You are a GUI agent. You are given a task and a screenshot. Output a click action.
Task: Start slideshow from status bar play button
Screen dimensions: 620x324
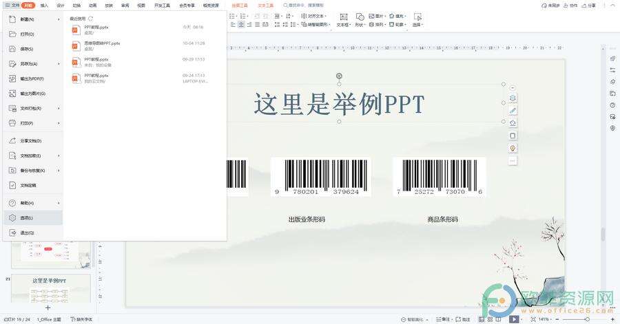(x=514, y=319)
